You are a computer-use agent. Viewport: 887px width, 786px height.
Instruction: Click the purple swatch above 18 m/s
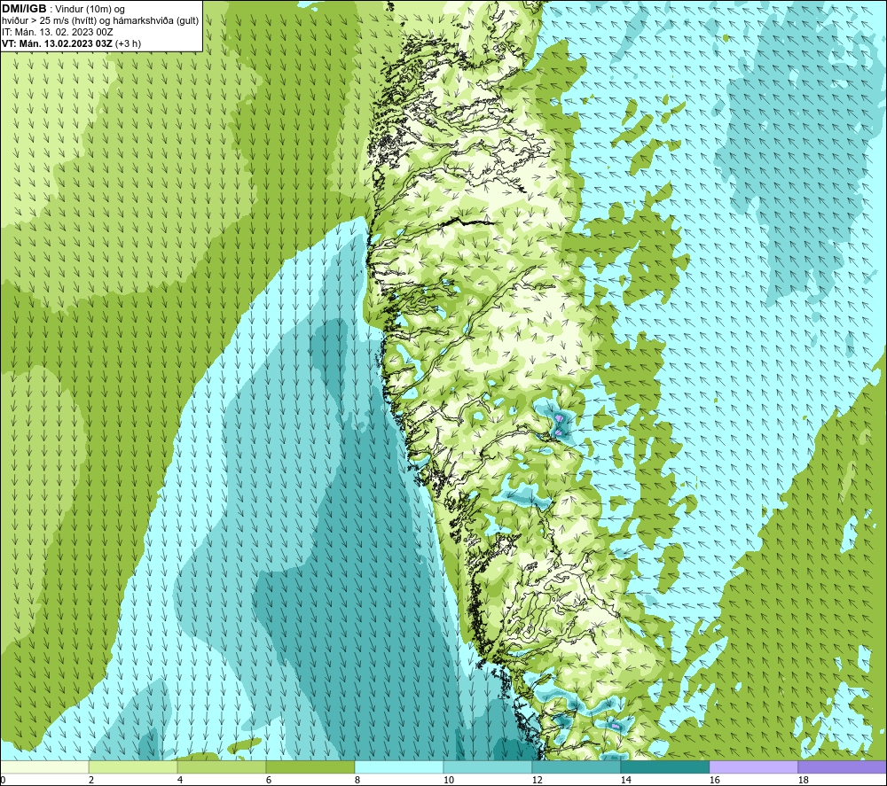click(842, 767)
